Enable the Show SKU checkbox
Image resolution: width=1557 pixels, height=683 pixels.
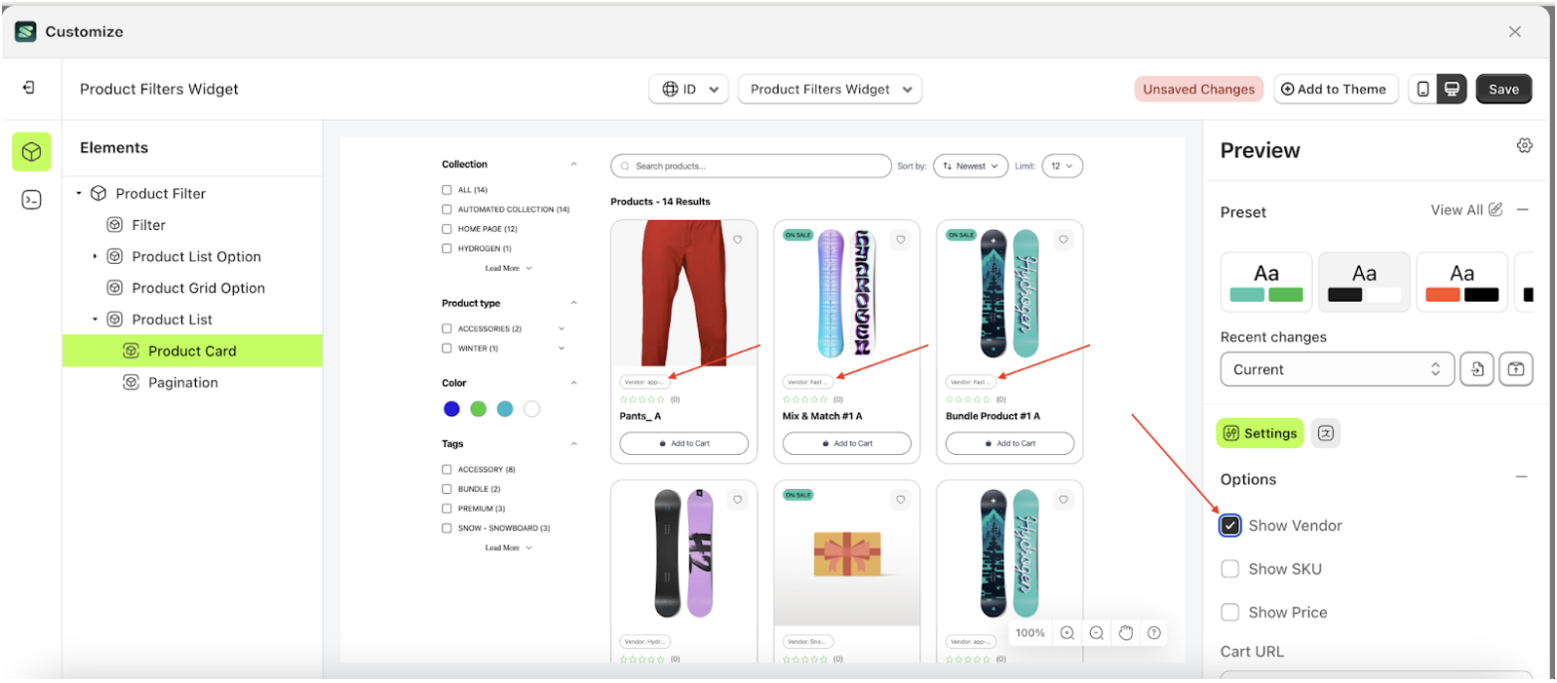click(x=1230, y=569)
